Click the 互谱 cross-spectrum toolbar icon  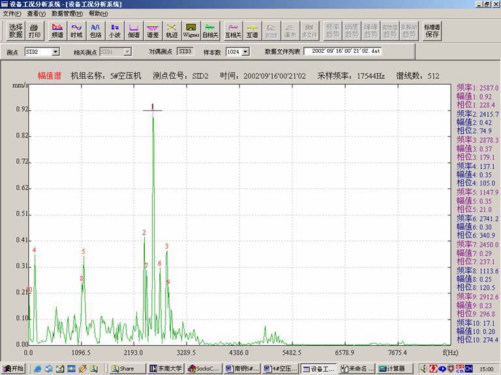pyautogui.click(x=252, y=31)
